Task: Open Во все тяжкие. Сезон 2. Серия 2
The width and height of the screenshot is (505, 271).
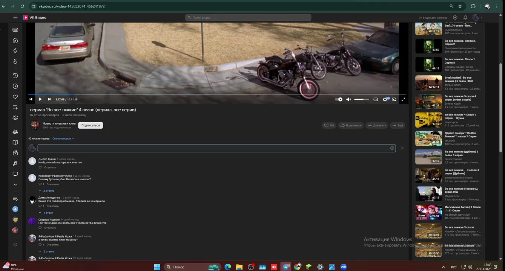Action: [448, 46]
